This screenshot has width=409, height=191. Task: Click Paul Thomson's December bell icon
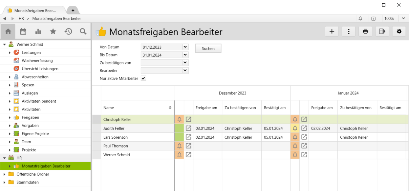(x=179, y=146)
